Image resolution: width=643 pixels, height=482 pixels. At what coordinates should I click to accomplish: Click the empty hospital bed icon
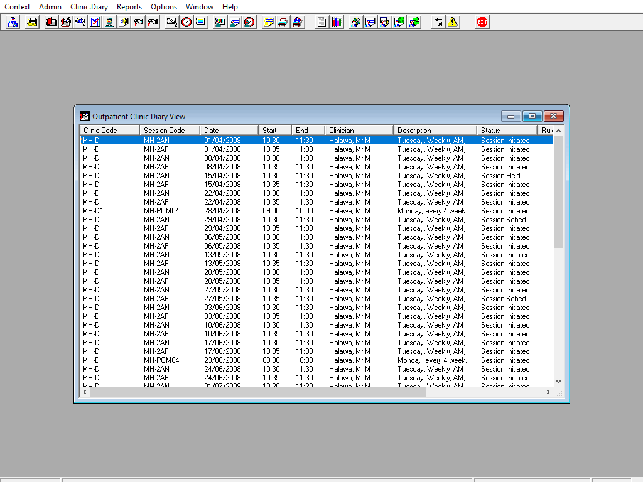pos(283,22)
